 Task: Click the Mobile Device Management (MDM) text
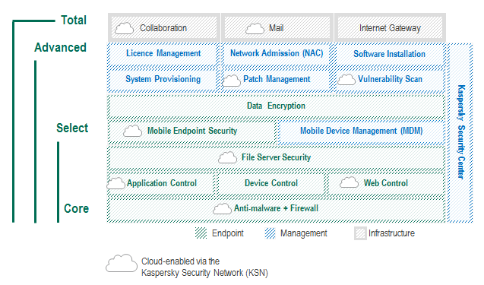(x=361, y=131)
